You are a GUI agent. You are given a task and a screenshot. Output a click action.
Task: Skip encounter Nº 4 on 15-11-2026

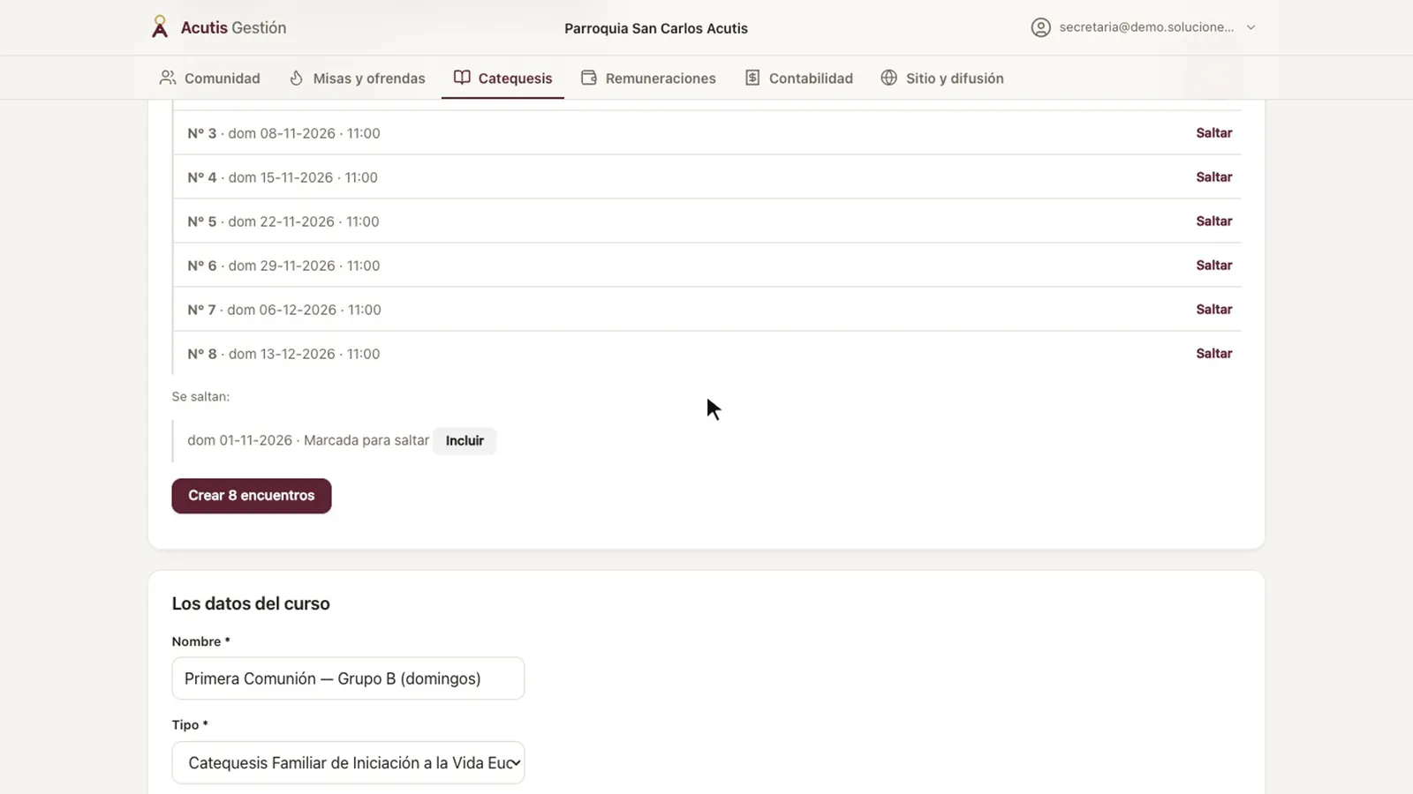(x=1213, y=177)
